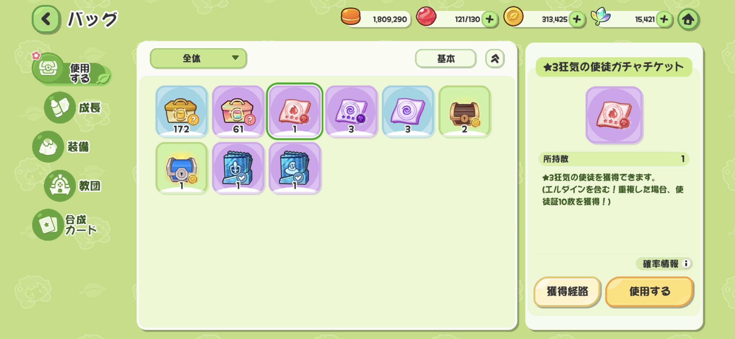Viewport: 735px width, 339px height.
Task: Toggle the 基本 sort option
Action: click(446, 58)
